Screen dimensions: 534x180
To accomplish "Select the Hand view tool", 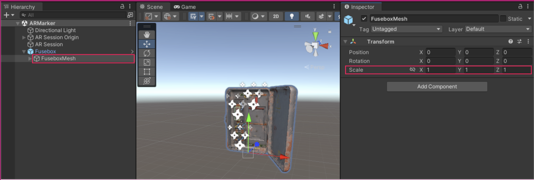I will point(146,34).
